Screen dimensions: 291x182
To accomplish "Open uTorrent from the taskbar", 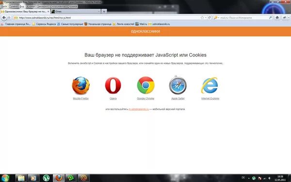I will tap(46, 178).
